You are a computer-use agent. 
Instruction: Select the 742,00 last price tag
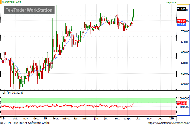[x=181, y=9]
